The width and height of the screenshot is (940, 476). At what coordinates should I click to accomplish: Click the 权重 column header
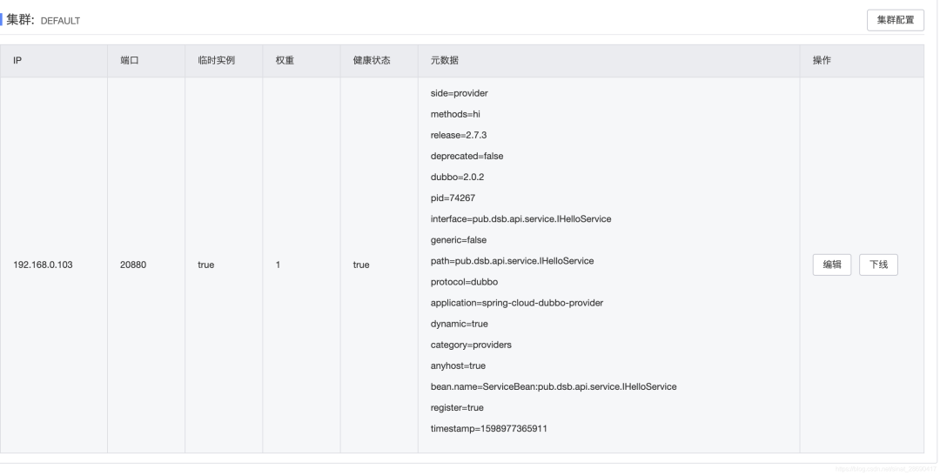[x=284, y=61]
